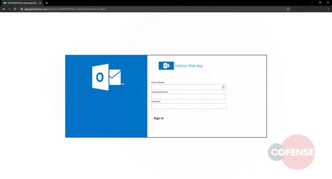Close the Email Marketing tab

coord(40,3)
